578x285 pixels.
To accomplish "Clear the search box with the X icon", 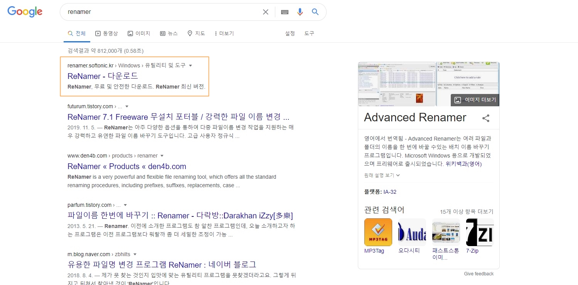I will tap(266, 12).
